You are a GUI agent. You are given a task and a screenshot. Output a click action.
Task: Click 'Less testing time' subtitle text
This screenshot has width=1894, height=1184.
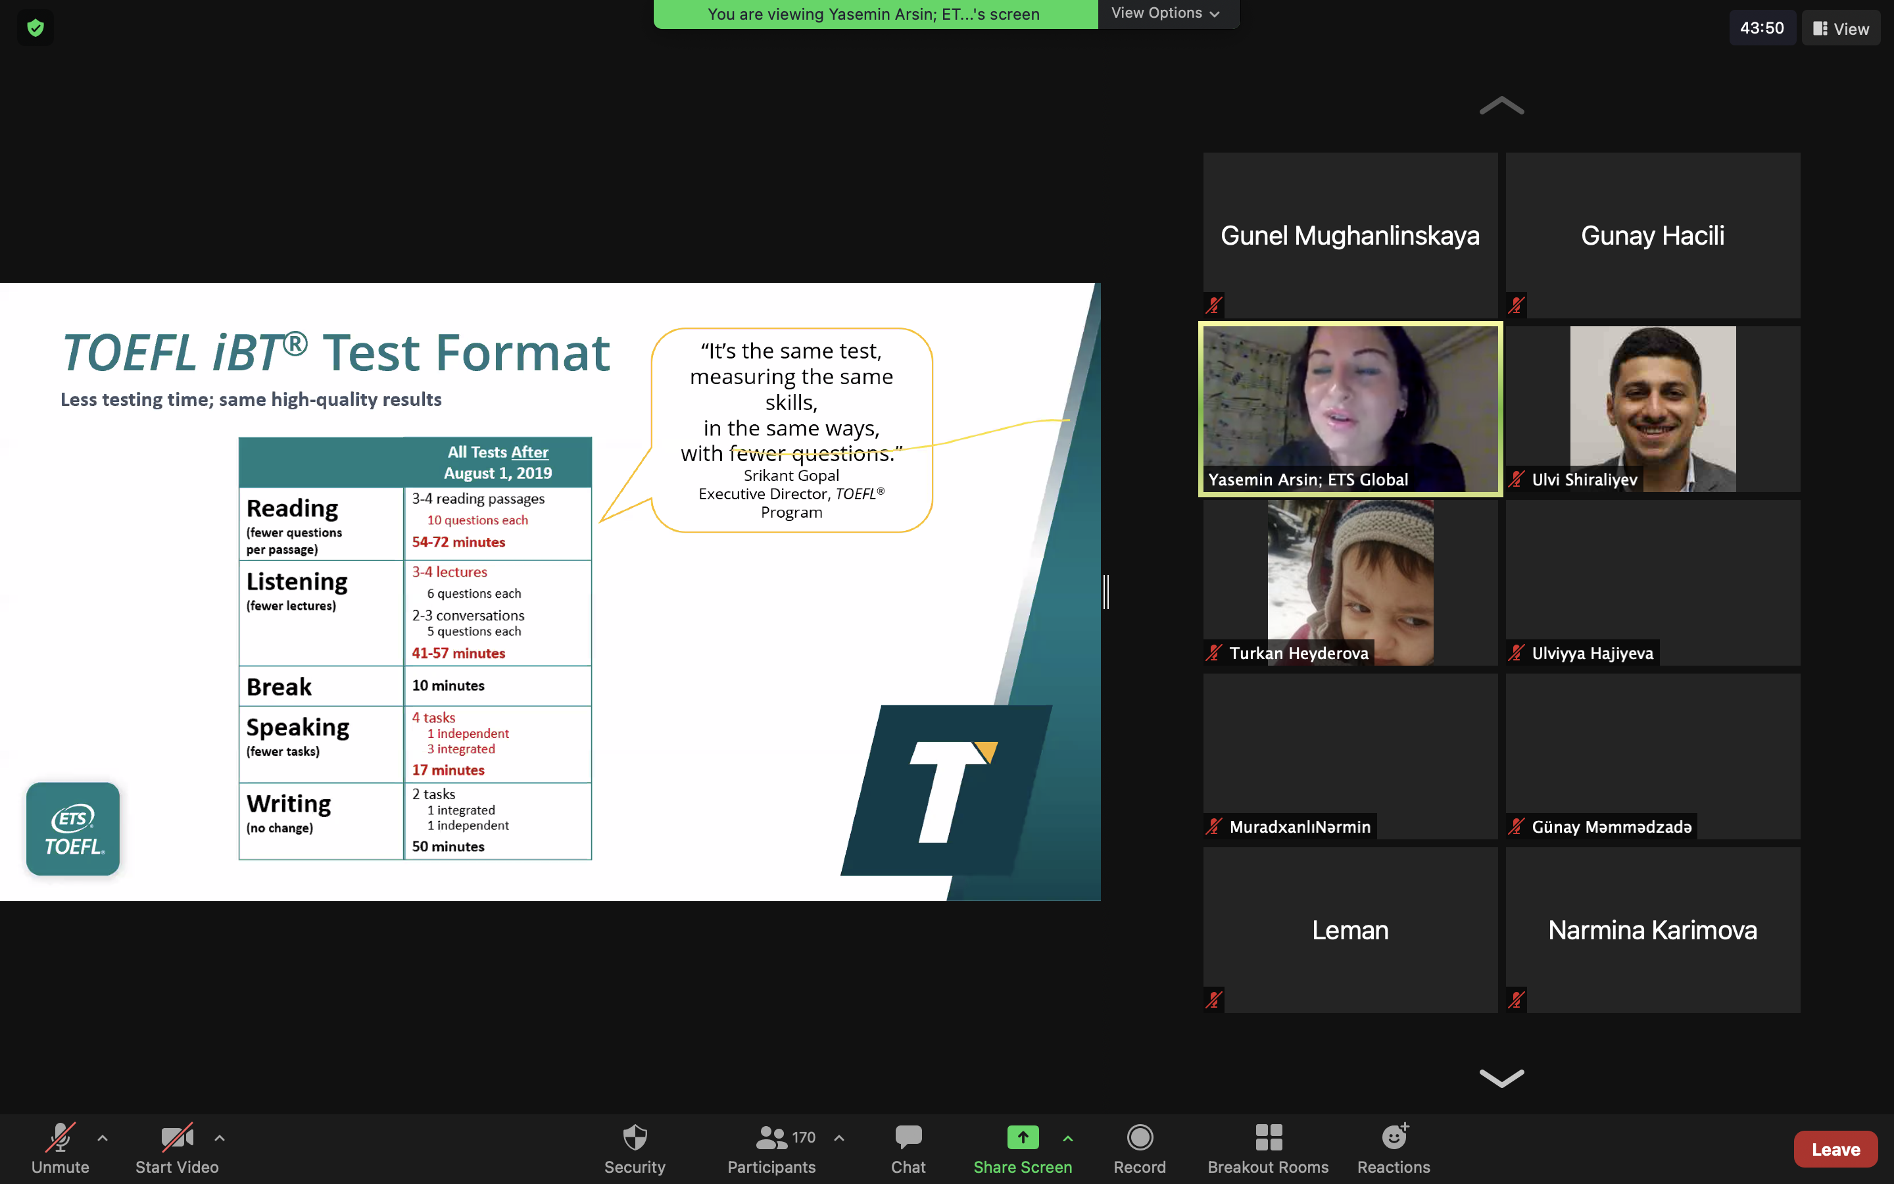251,399
